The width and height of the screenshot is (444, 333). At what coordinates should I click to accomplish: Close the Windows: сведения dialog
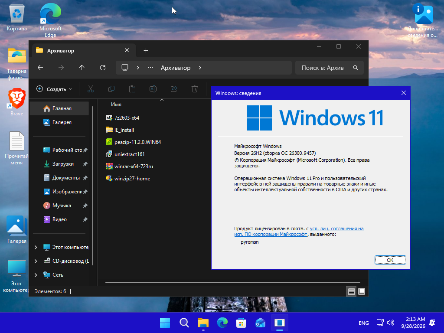tap(404, 93)
